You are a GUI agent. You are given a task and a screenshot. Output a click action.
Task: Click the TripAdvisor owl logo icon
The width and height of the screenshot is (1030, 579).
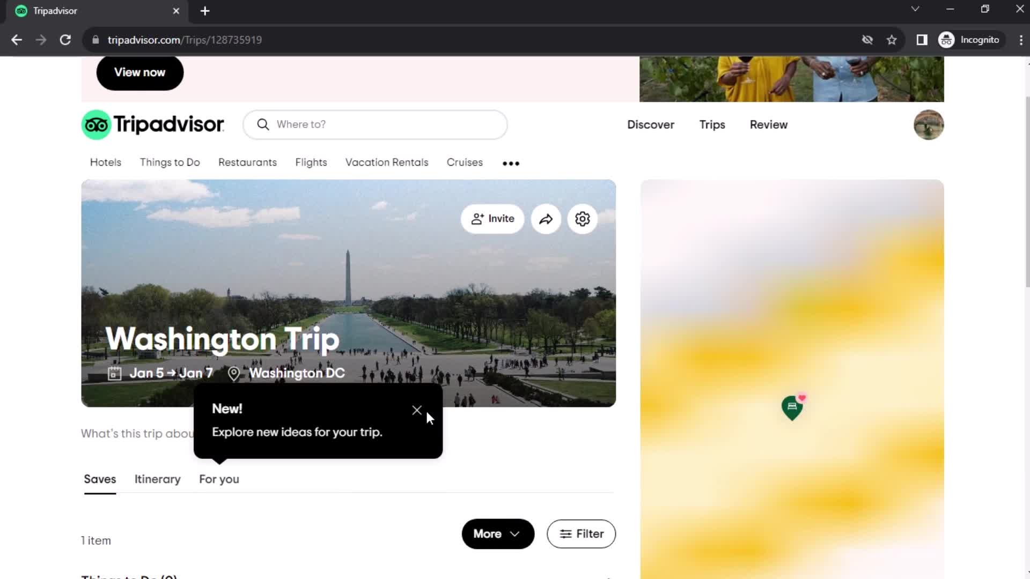point(97,124)
